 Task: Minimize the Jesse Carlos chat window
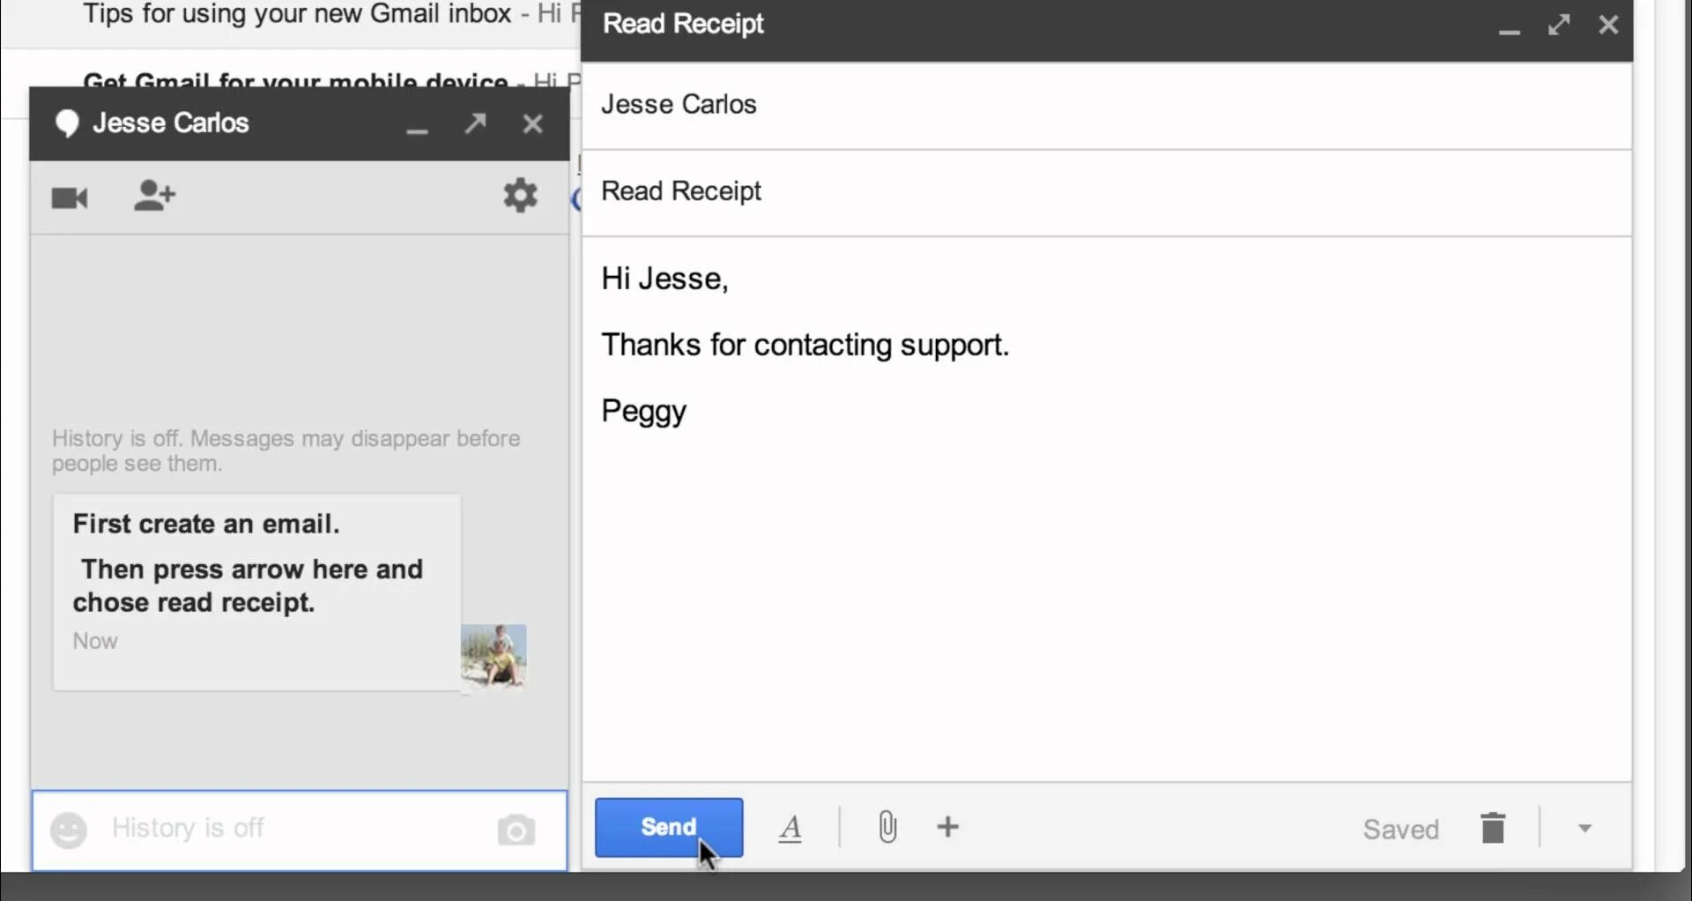[417, 124]
